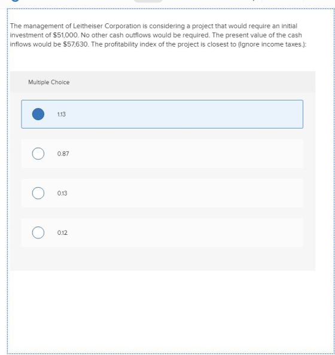
Task: Click the "0.12" answer text
Action: point(62,232)
